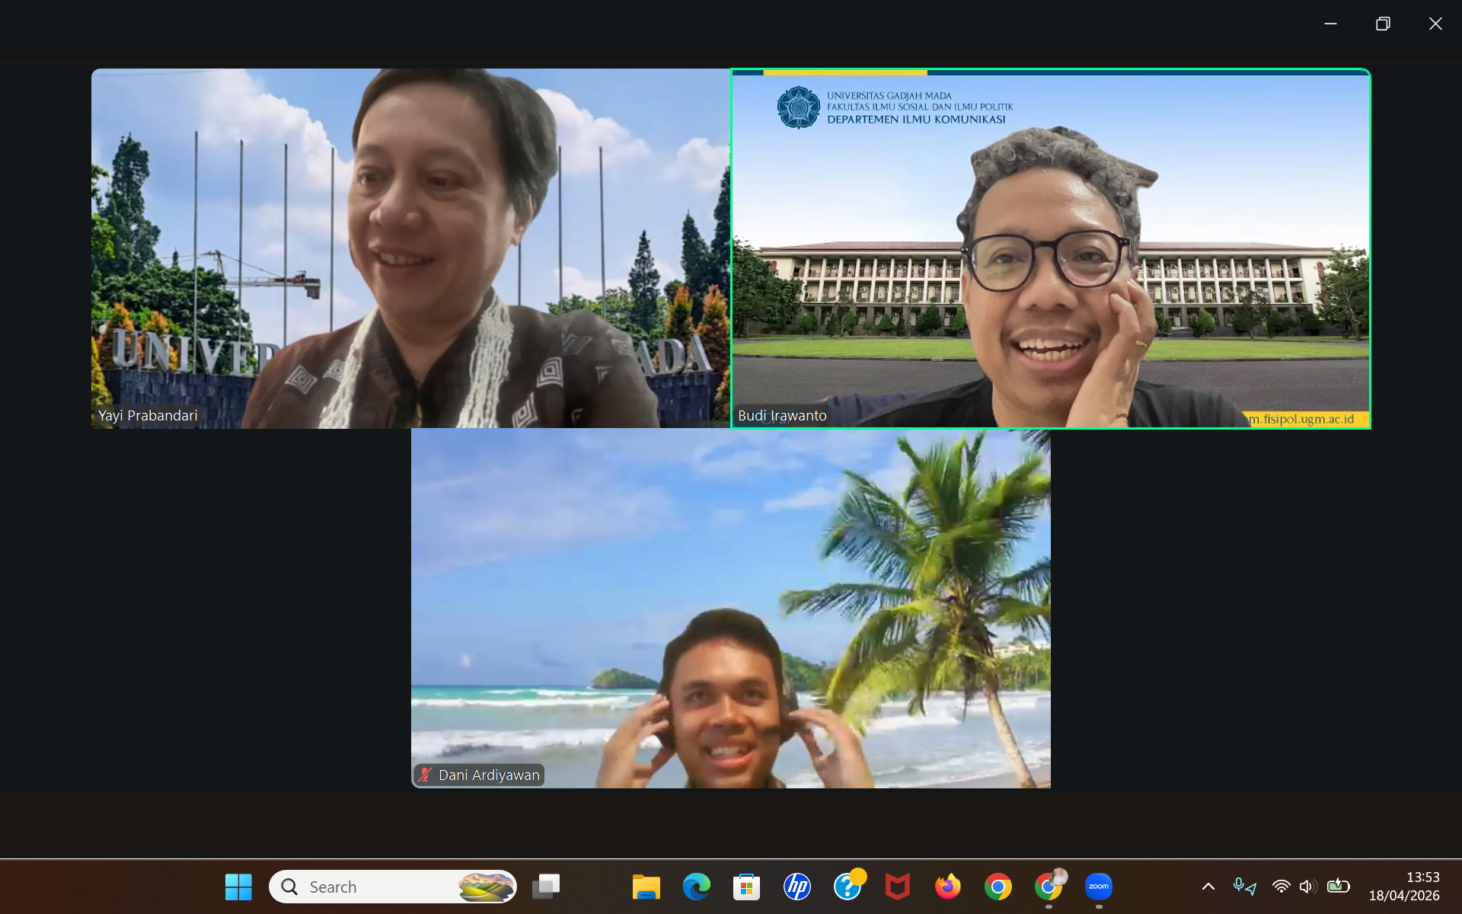1462x914 pixels.
Task: Launch Firefox from the taskbar
Action: (x=947, y=887)
